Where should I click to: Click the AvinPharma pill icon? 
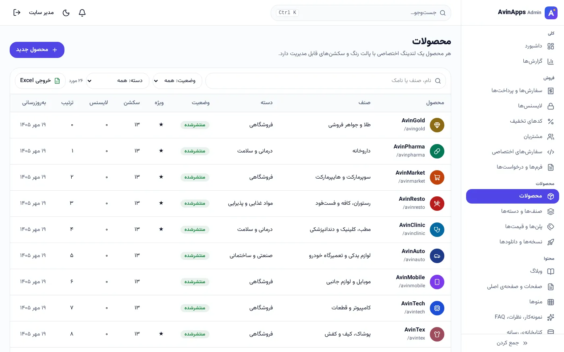tap(437, 151)
